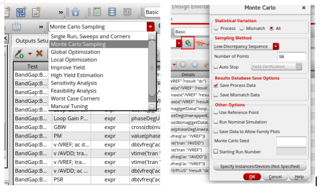Click the Monte Carlo Seed field

coord(291,141)
